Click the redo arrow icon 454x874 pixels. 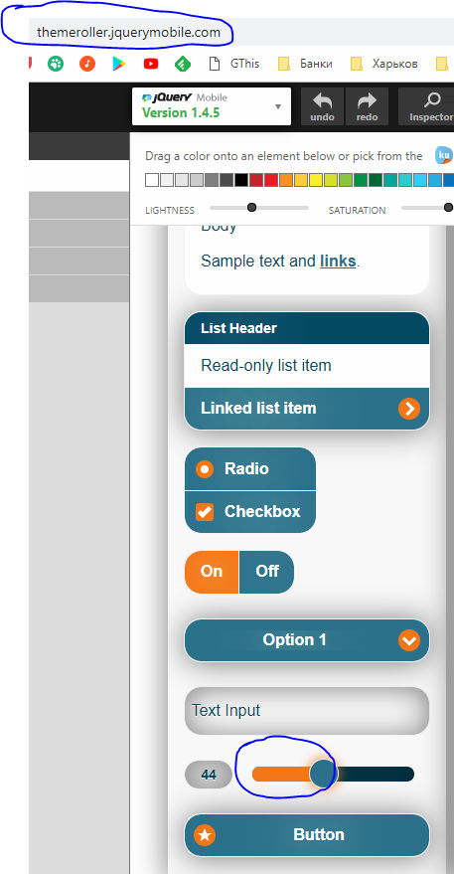point(367,100)
